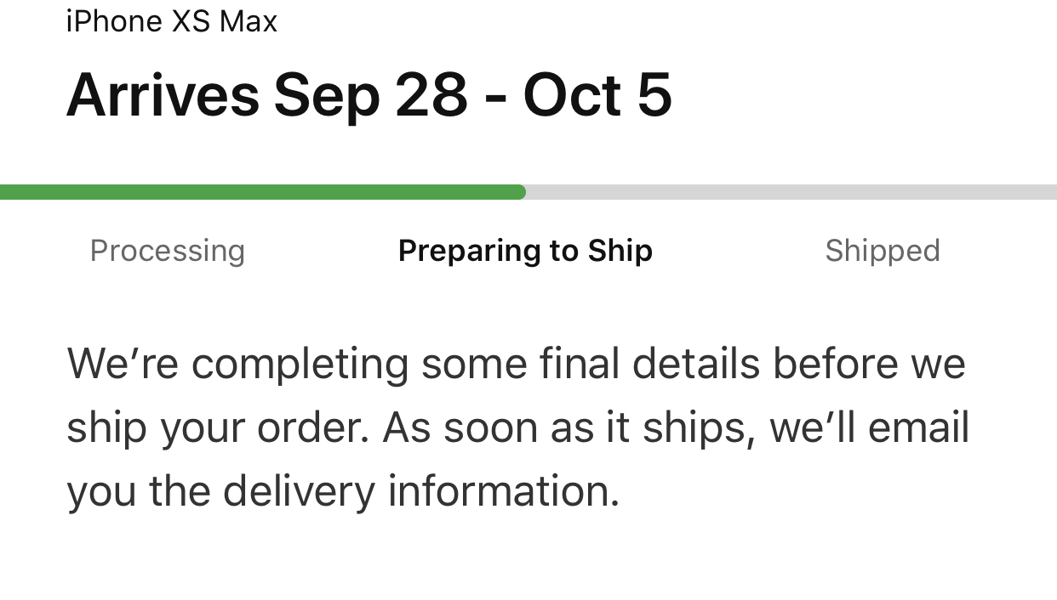1057x600 pixels.
Task: Click progress bar directly above Processing
Action: tap(168, 192)
